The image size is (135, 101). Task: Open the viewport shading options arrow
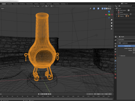pyautogui.click(x=112, y=8)
